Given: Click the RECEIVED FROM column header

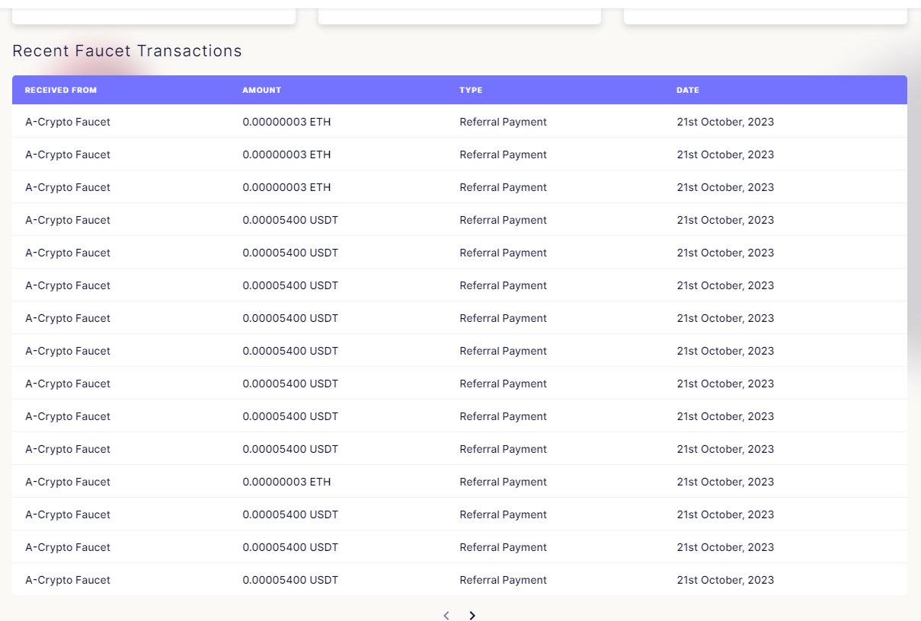Looking at the screenshot, I should (61, 90).
